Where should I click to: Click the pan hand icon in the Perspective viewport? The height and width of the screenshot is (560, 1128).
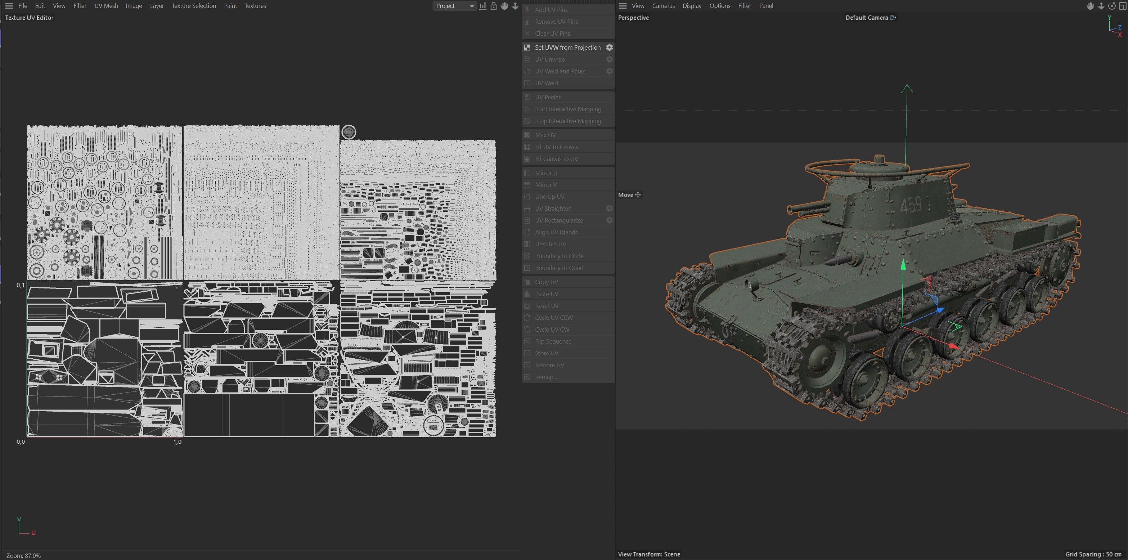1090,6
